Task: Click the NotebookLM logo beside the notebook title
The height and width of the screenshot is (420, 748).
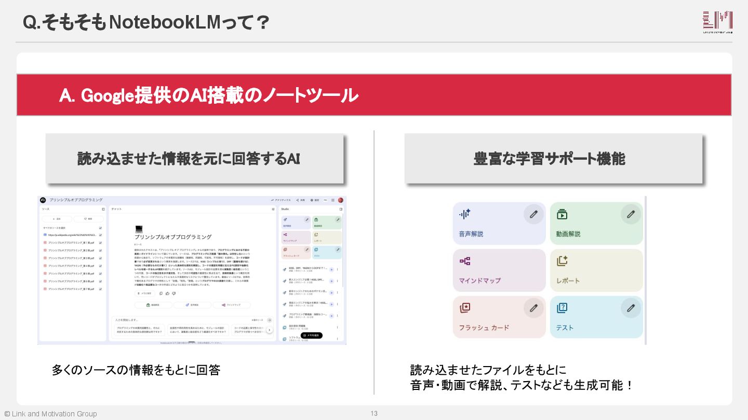Action: [x=43, y=200]
